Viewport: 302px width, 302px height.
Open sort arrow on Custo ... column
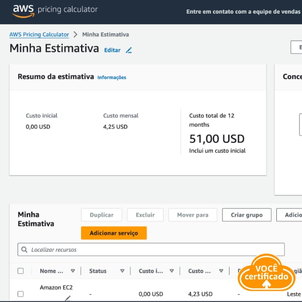(221, 271)
